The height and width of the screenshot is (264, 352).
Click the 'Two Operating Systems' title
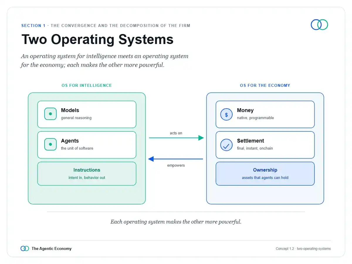pos(97,39)
